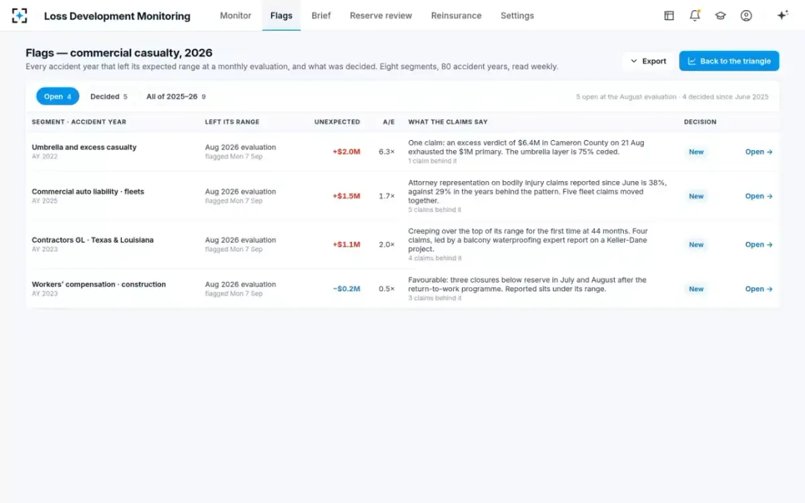Click the return-to-work programme description
The image size is (805, 503).
pos(527,284)
